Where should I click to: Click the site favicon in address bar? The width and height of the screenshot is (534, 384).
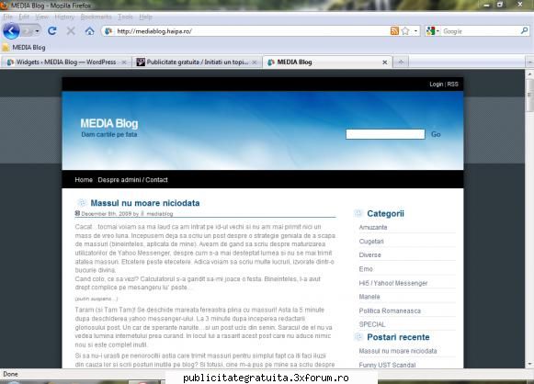[x=108, y=31]
